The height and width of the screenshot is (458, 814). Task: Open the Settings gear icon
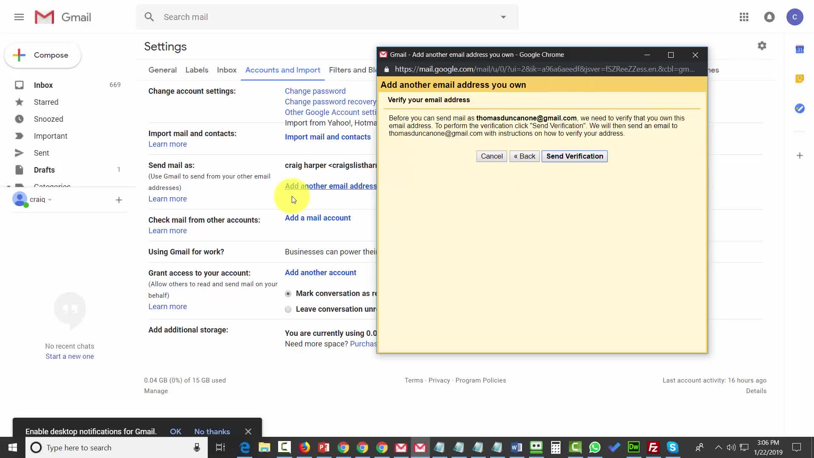point(762,46)
